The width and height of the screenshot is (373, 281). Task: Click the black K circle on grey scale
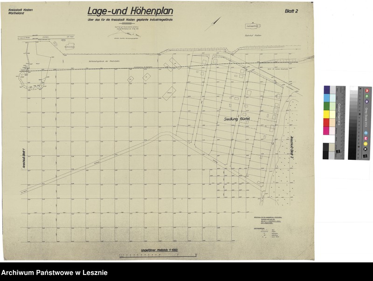pyautogui.click(x=366, y=149)
